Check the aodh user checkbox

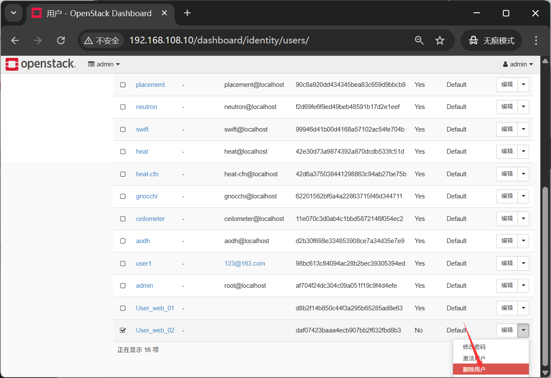tap(123, 241)
